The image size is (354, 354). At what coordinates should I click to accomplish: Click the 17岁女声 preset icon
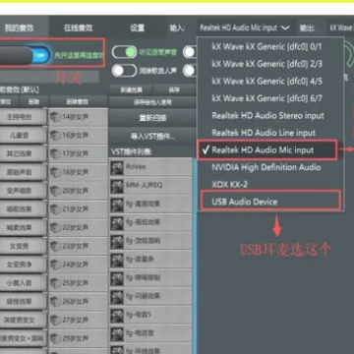coord(56,153)
